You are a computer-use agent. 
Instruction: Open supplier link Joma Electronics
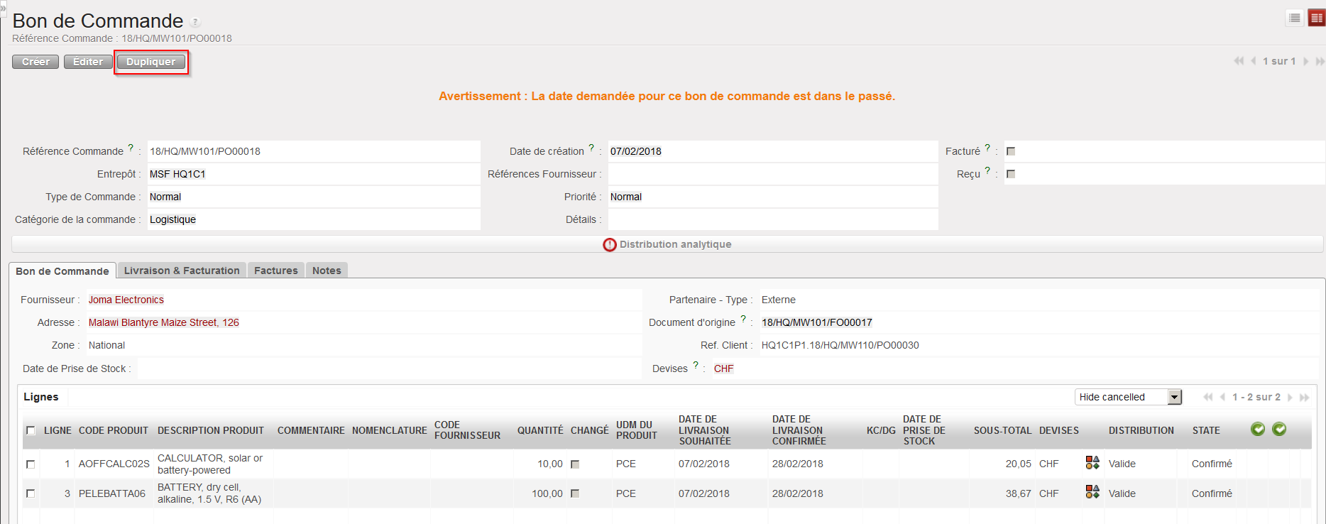[126, 300]
